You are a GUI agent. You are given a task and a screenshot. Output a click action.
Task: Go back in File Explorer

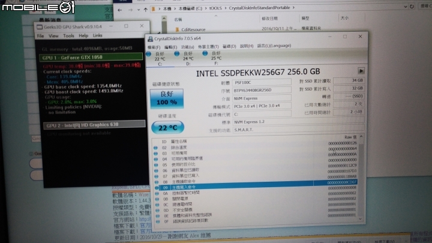tap(119, 10)
